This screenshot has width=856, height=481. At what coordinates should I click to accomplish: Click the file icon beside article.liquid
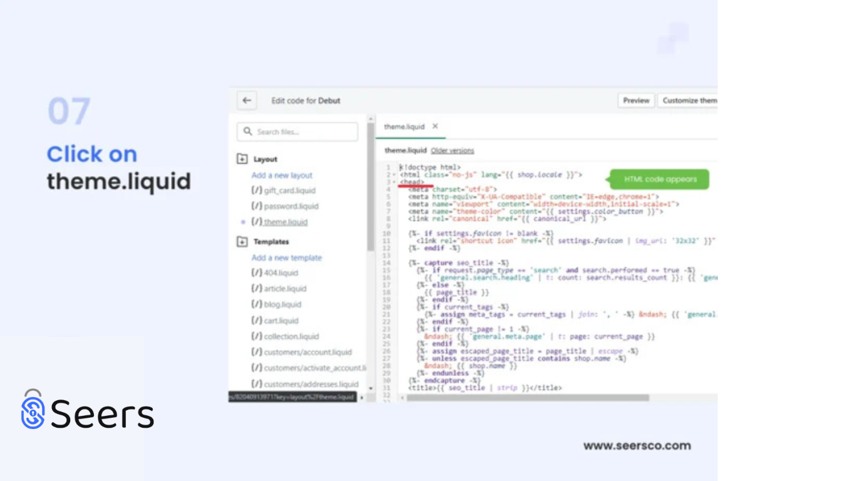pos(256,289)
